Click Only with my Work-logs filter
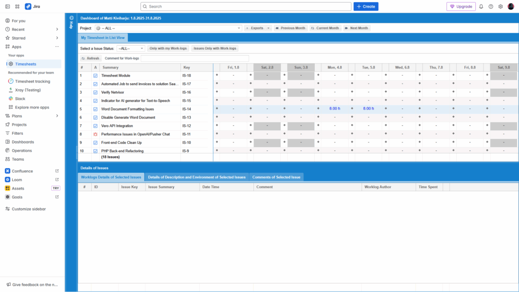Image resolution: width=519 pixels, height=292 pixels. (x=168, y=48)
